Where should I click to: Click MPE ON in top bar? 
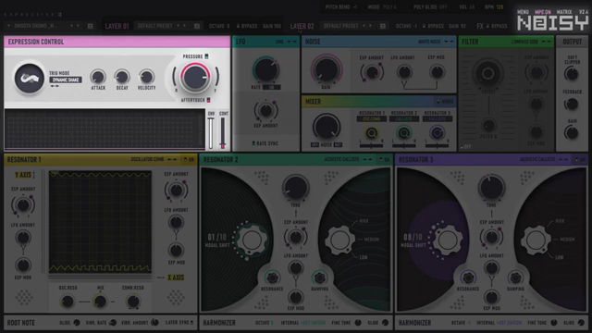click(543, 12)
